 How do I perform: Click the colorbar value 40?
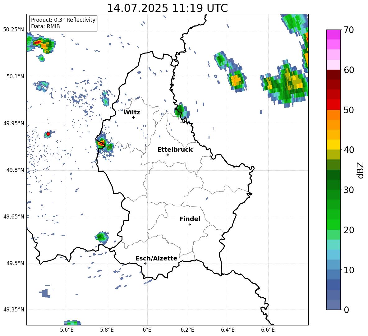pyautogui.click(x=349, y=150)
